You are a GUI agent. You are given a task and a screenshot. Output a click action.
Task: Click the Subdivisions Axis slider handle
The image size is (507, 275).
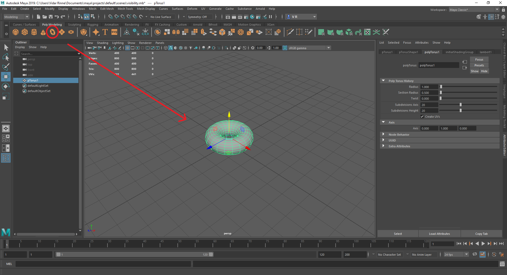(461, 105)
